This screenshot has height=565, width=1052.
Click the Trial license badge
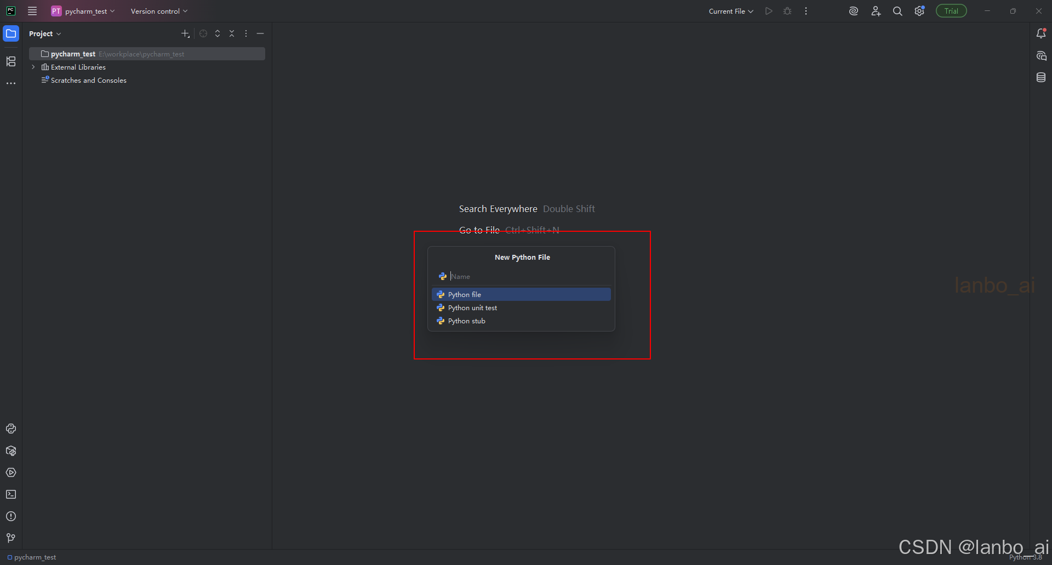pyautogui.click(x=951, y=10)
